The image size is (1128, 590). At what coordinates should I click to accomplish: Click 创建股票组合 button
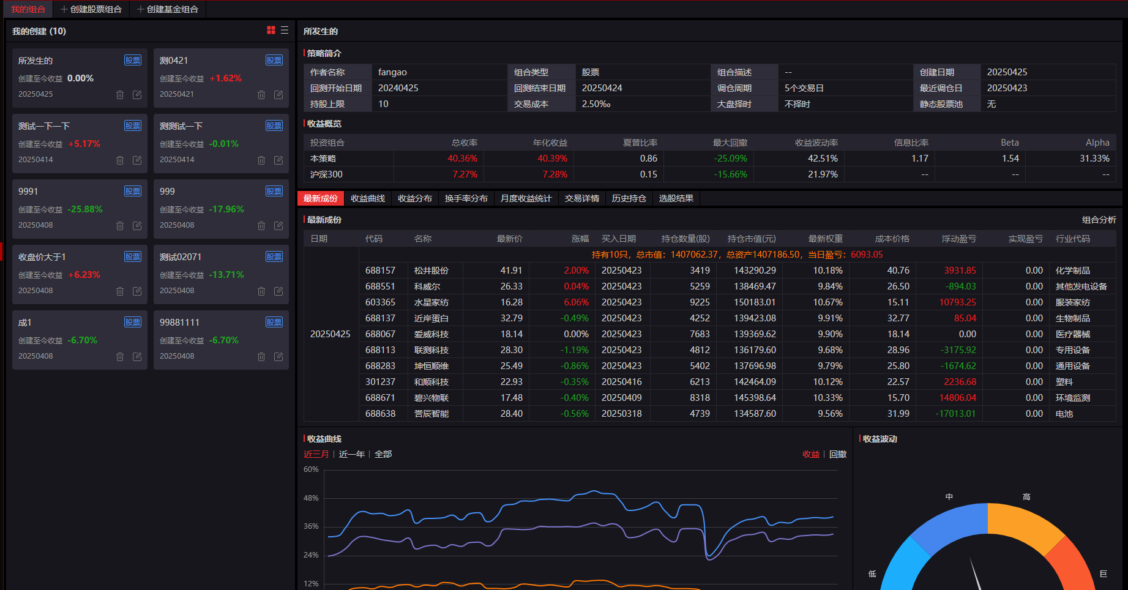pyautogui.click(x=91, y=9)
